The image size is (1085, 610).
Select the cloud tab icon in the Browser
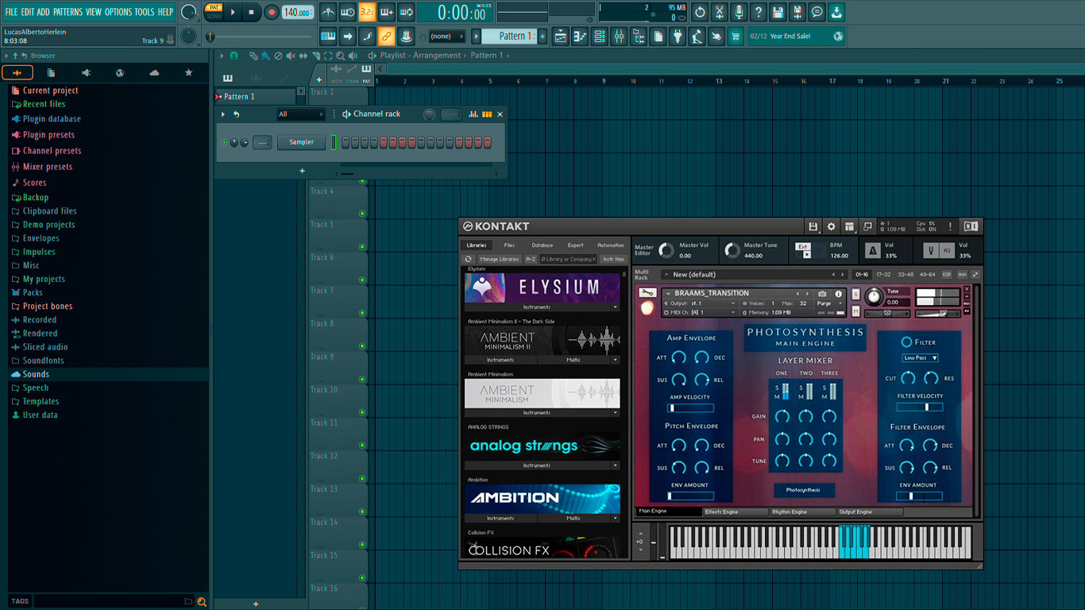pos(154,72)
